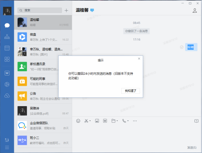Close the 提示 dialog with the X
The width and height of the screenshot is (202, 153).
(x=139, y=58)
